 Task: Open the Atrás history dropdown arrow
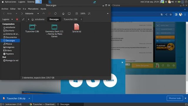pyautogui.click(x=16, y=14)
